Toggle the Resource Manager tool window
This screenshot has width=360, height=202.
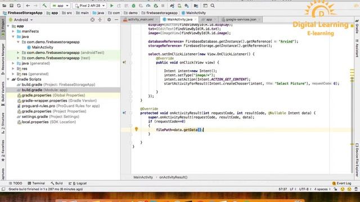click(3, 59)
